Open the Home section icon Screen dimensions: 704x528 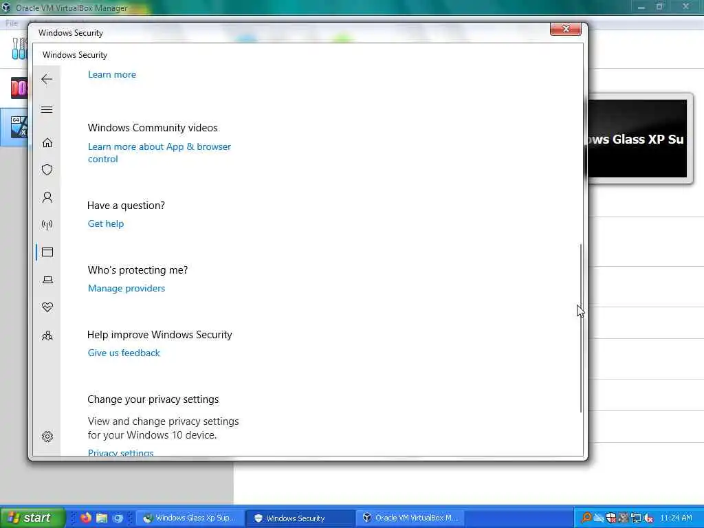click(x=47, y=143)
